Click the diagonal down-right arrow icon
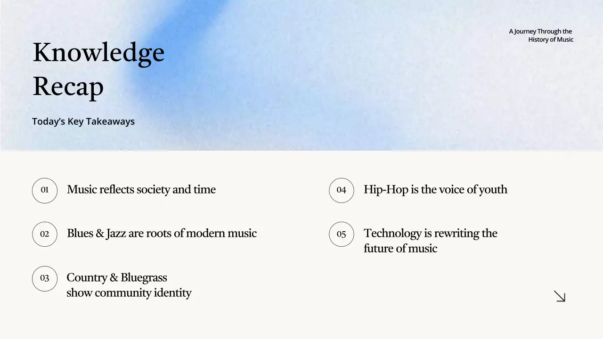 point(560,296)
